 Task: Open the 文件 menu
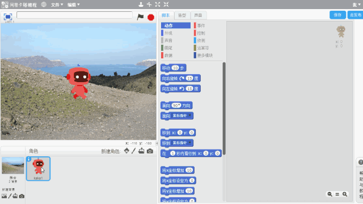[x=57, y=5]
